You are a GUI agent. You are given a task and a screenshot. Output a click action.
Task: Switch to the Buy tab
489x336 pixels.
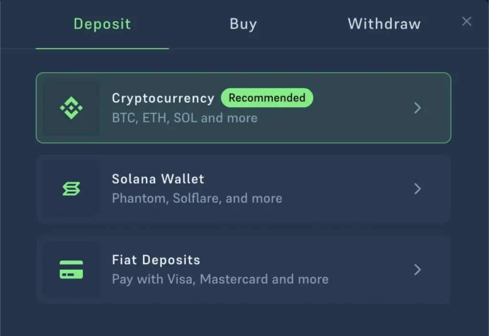243,24
